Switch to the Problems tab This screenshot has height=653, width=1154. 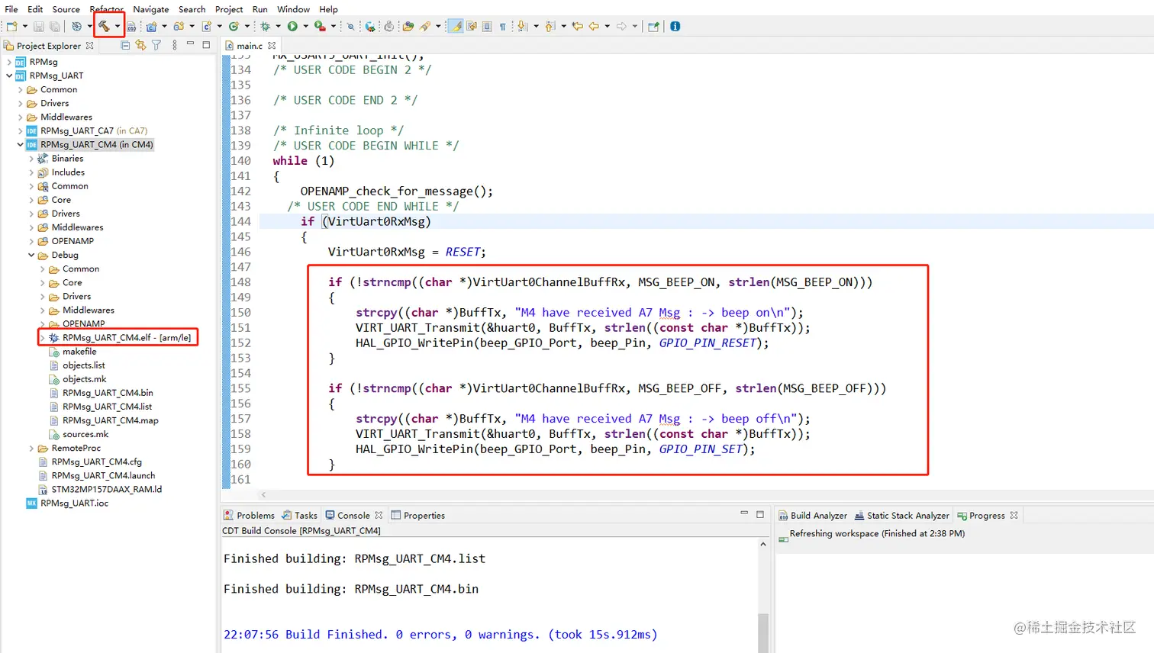tap(249, 516)
